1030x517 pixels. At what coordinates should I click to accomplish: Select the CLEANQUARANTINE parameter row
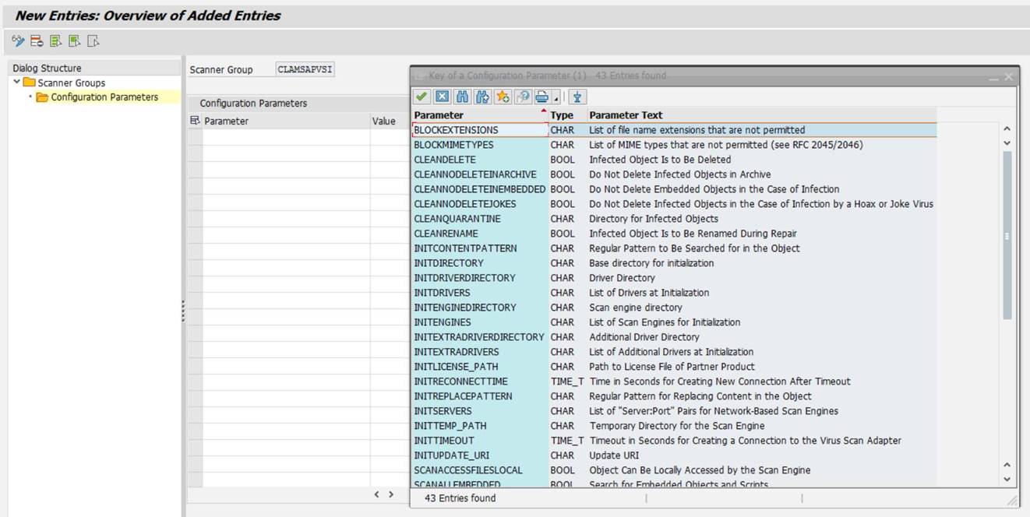click(457, 219)
